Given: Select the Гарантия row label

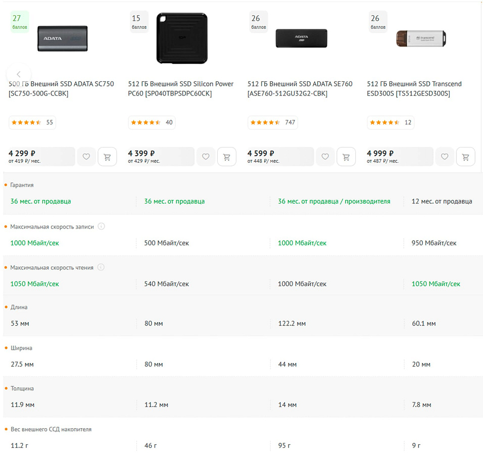Looking at the screenshot, I should [22, 185].
